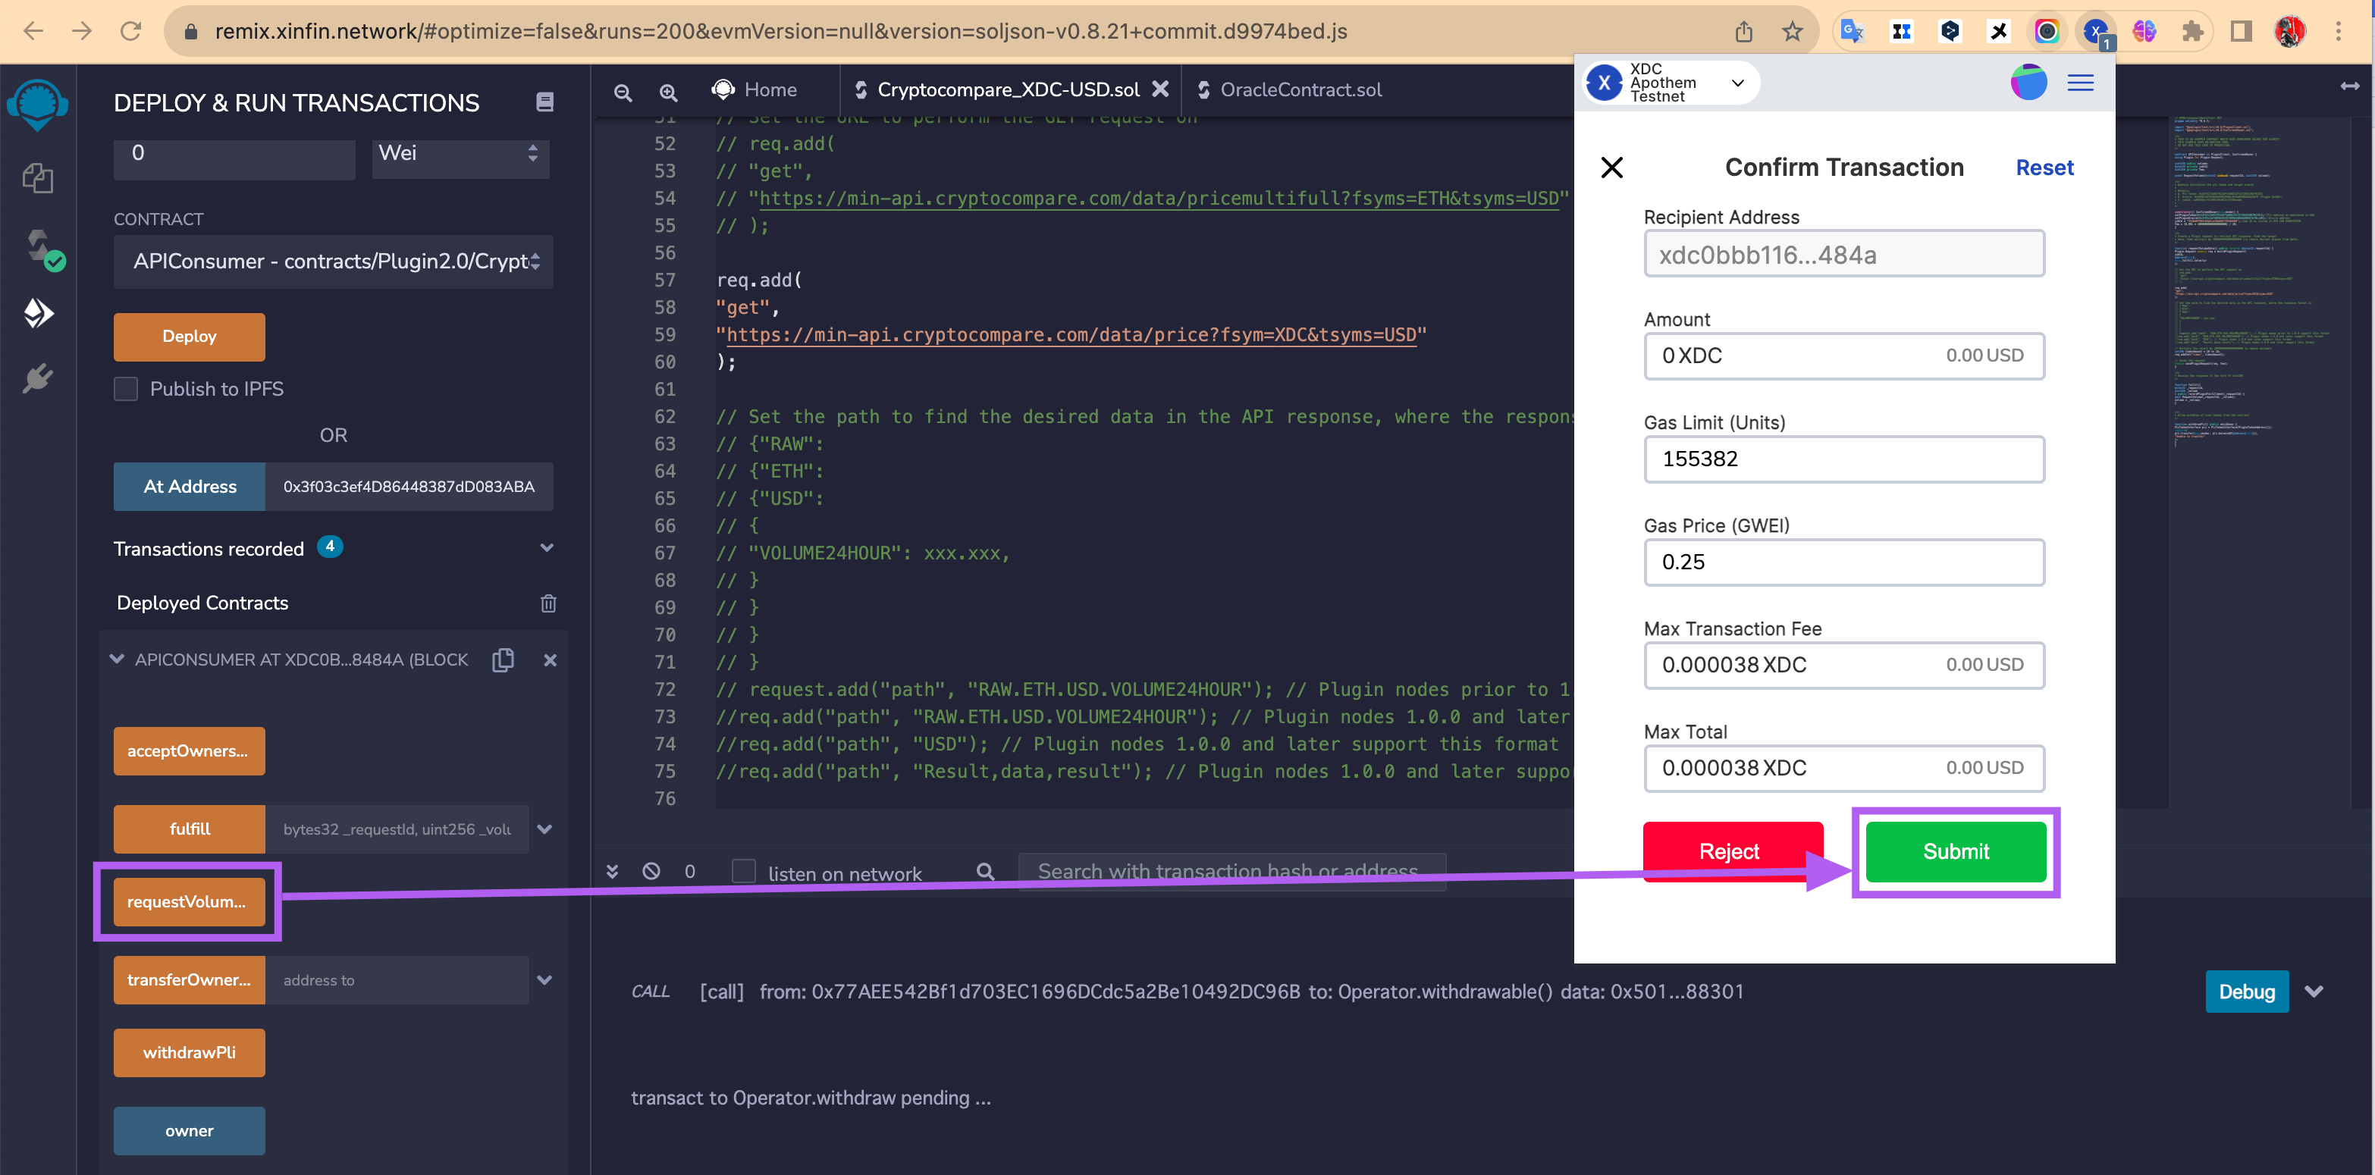Image resolution: width=2375 pixels, height=1175 pixels.
Task: Open the File explorer from the left sidebar
Action: (38, 179)
